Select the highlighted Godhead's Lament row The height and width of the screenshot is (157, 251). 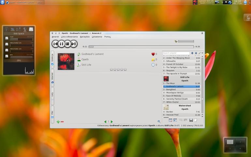[182, 86]
